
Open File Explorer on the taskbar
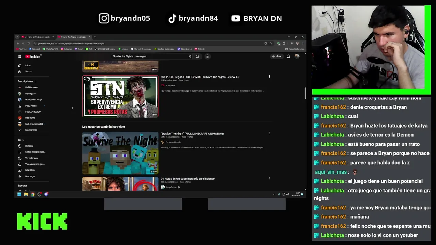tap(26, 194)
